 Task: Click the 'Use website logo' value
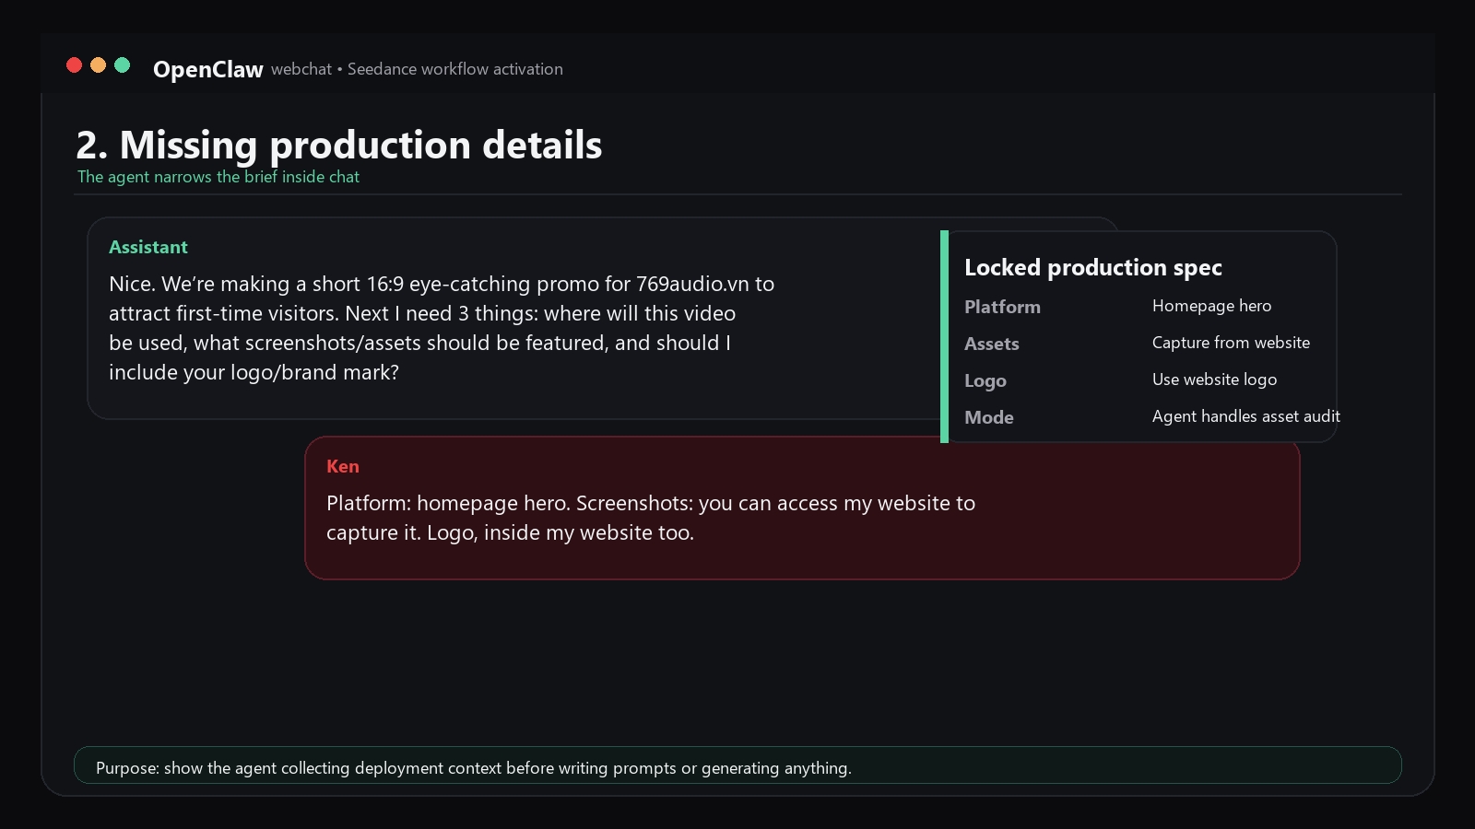(x=1214, y=379)
